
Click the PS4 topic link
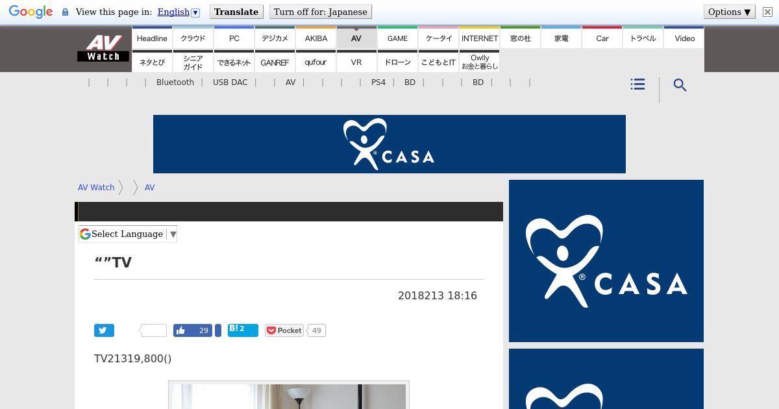click(378, 82)
